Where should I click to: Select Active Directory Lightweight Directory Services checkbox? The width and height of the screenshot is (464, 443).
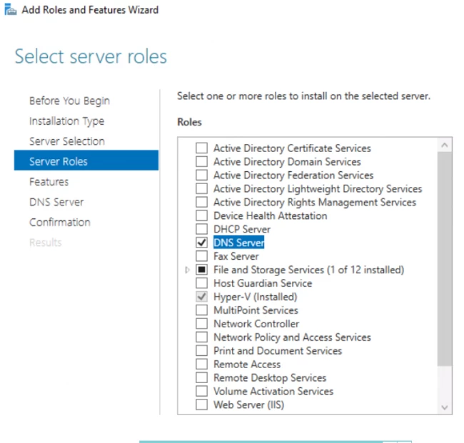click(x=201, y=188)
